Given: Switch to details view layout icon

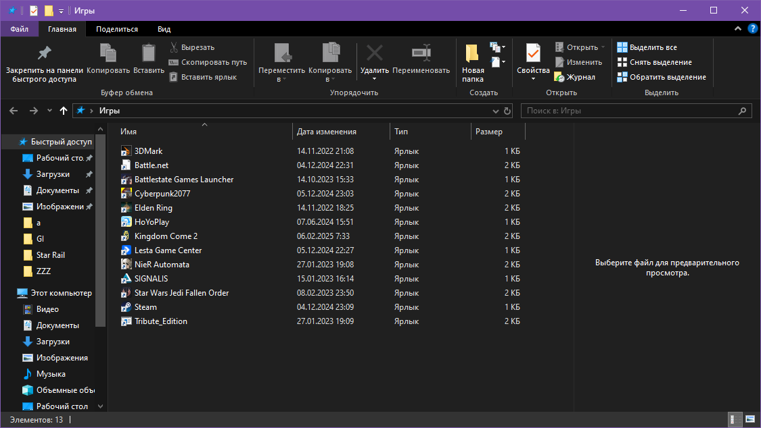Looking at the screenshot, I should point(735,419).
